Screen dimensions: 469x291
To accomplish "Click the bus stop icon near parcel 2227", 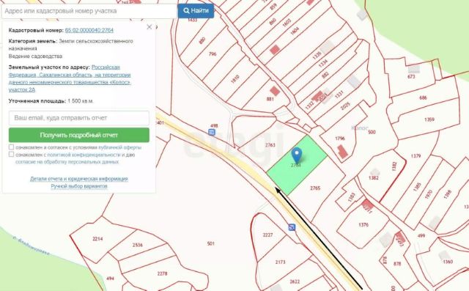I will pyautogui.click(x=292, y=227).
